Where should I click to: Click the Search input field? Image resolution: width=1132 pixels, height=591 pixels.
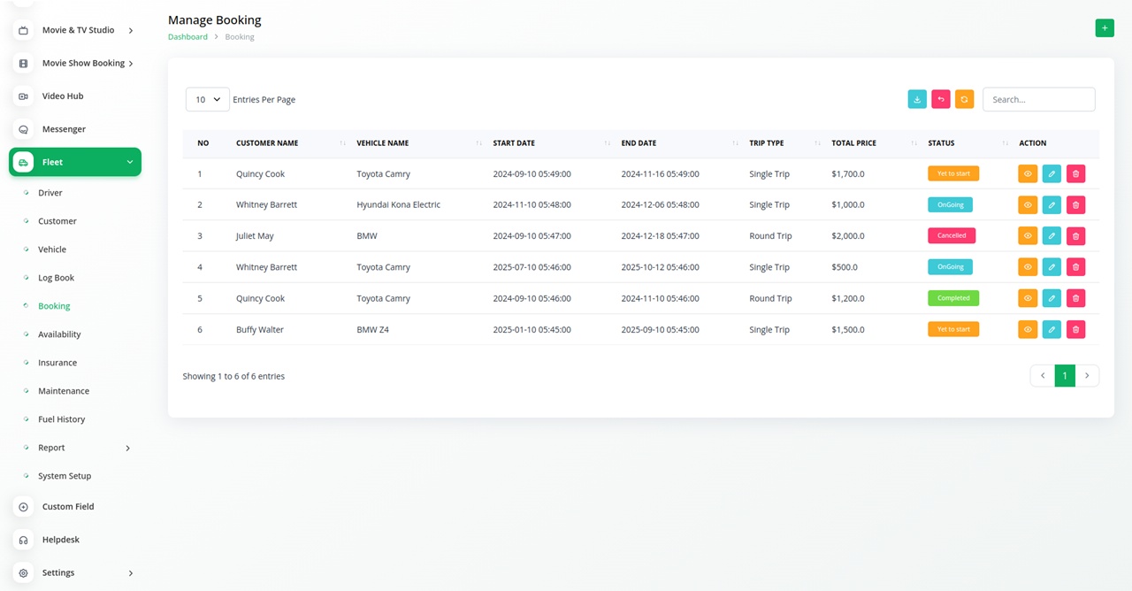coord(1038,99)
